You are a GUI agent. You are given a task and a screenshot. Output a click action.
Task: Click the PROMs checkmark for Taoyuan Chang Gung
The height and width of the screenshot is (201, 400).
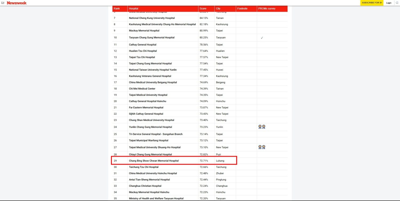(262, 38)
